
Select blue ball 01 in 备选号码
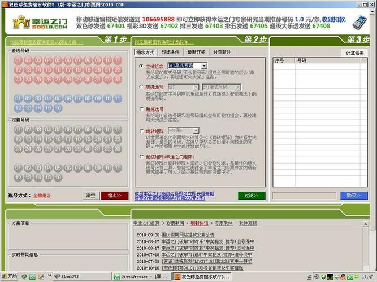point(18,98)
